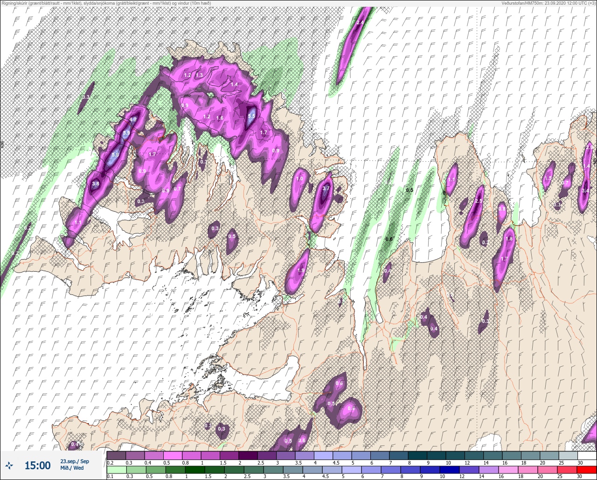Select the white 30 swatch in snow legend
This screenshot has height=480, width=597.
587,455
